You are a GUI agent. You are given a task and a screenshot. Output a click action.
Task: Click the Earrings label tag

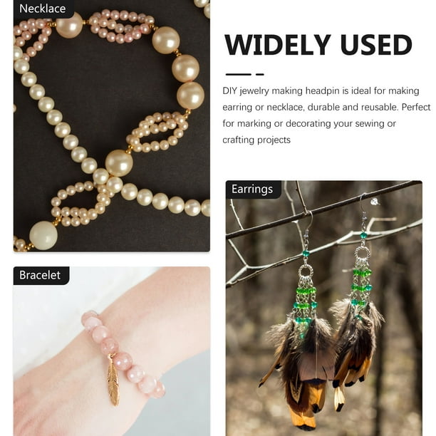[x=254, y=190]
